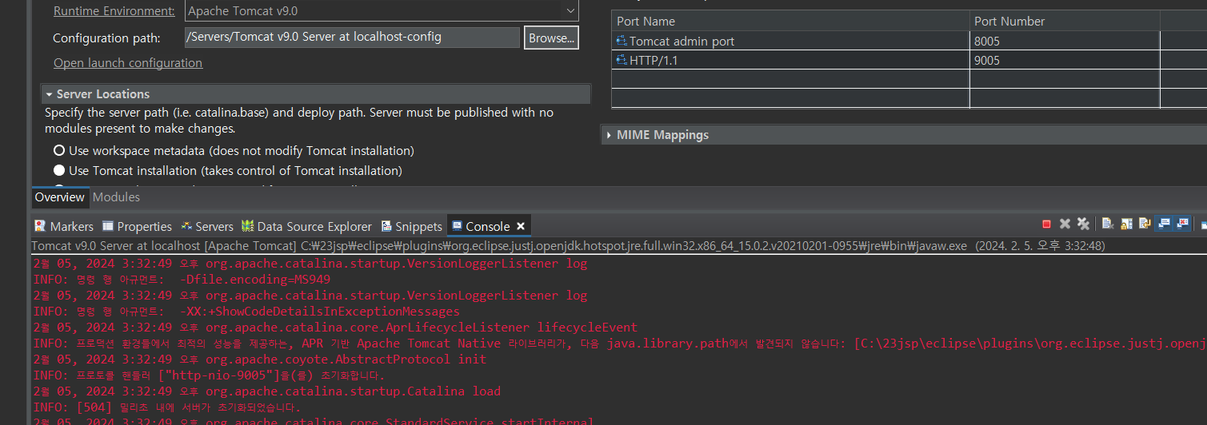
Task: Click the Runtime Environment link
Action: (x=114, y=10)
